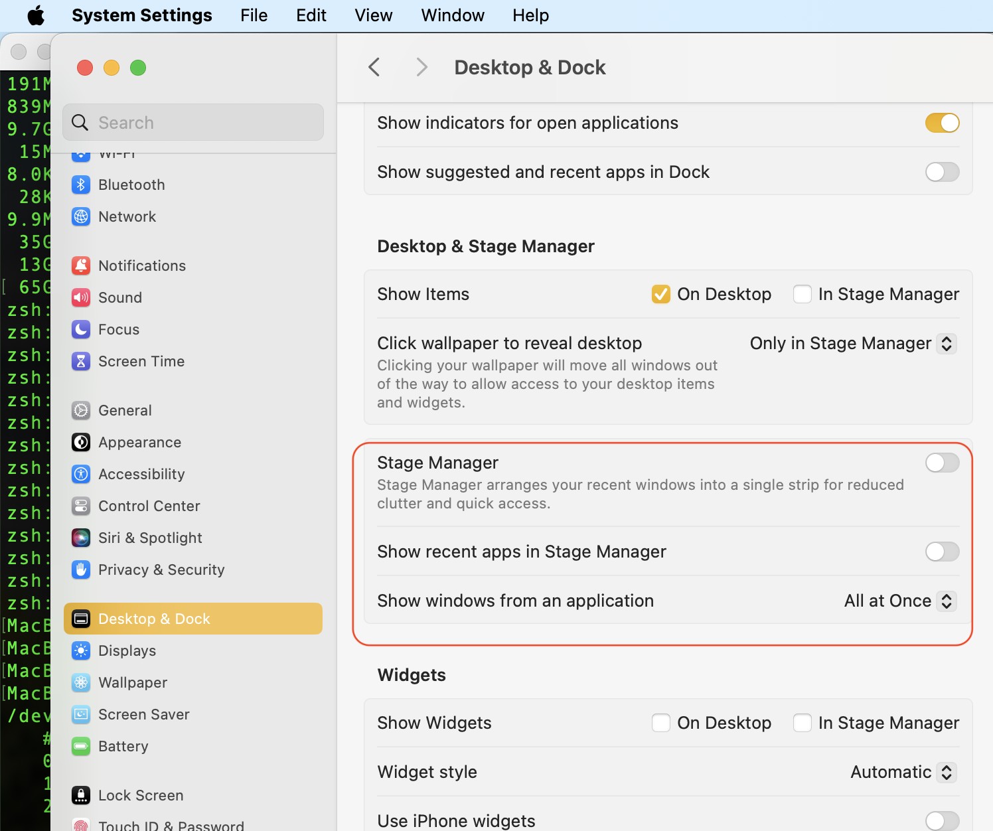Turn off indicators for open applications
Viewport: 993px width, 831px height.
tap(943, 123)
